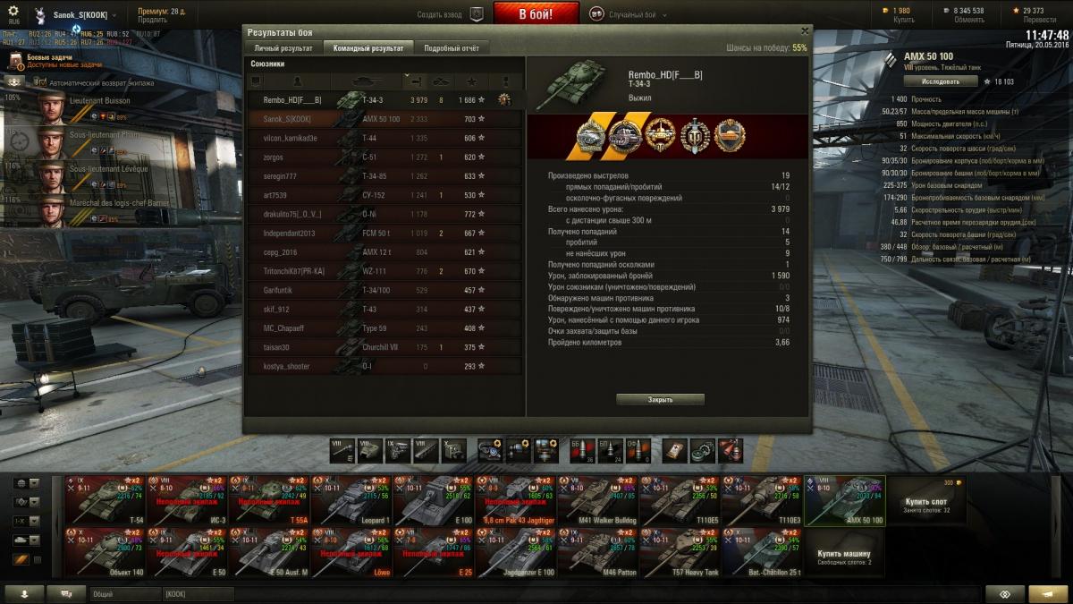Click the engine module slot icon
This screenshot has width=1073, height=604.
399,449
